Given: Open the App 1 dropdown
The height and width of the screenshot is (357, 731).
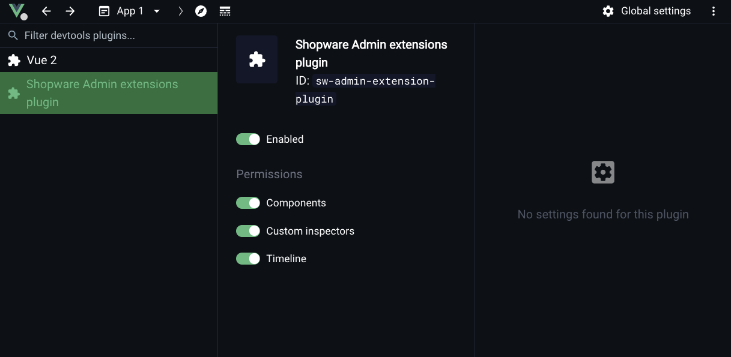Looking at the screenshot, I should point(157,11).
